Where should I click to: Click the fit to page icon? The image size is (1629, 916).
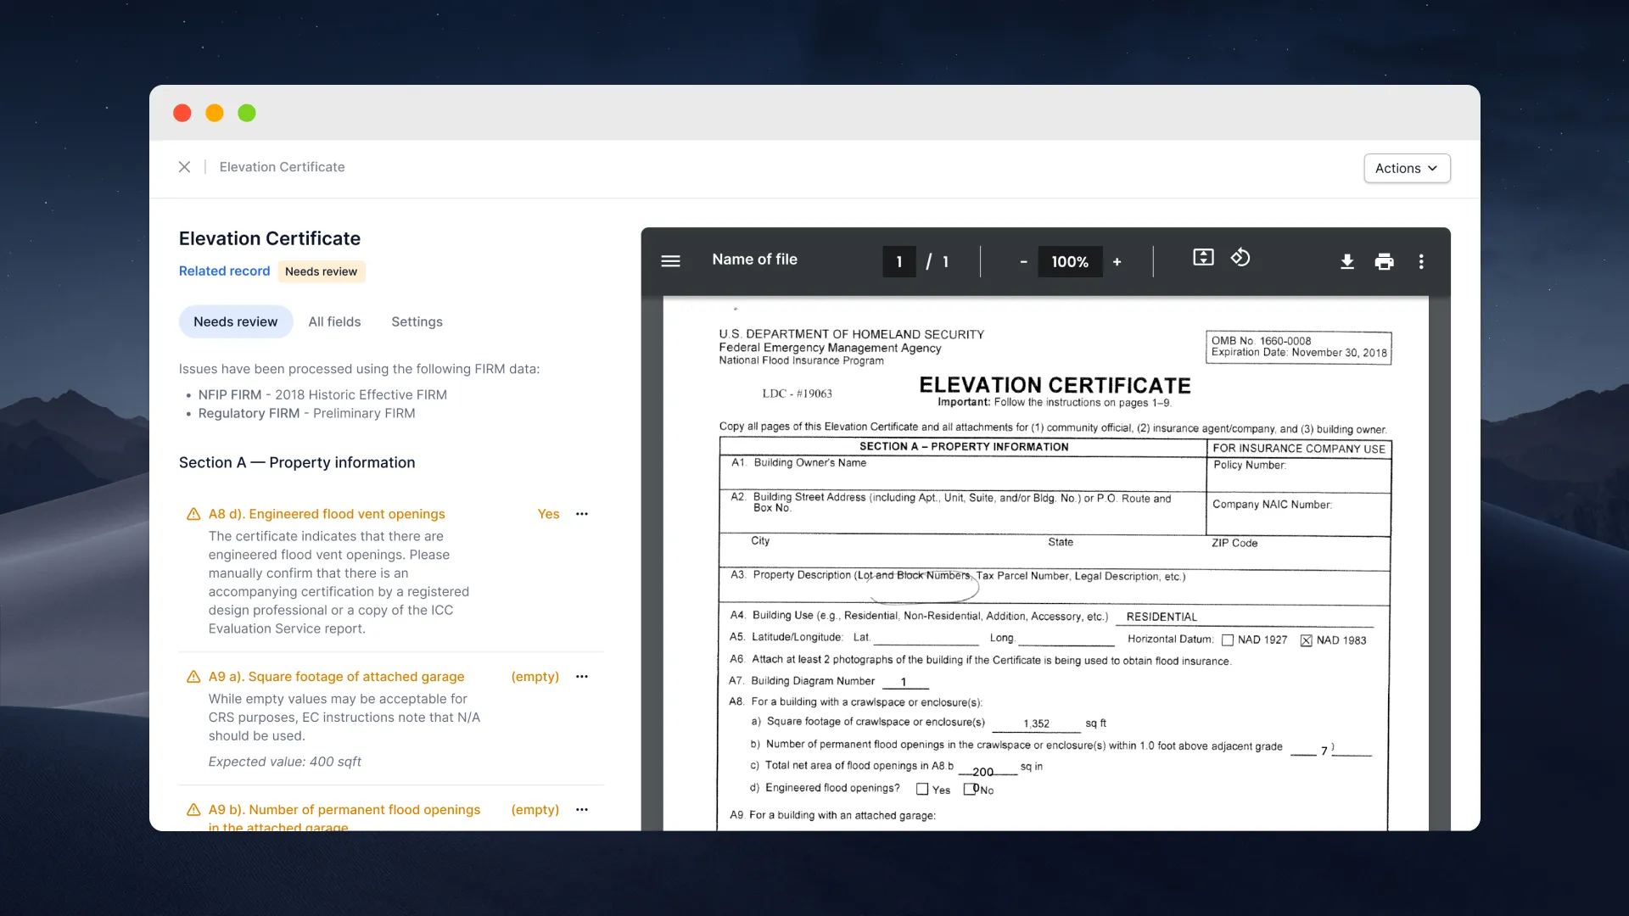[1203, 258]
